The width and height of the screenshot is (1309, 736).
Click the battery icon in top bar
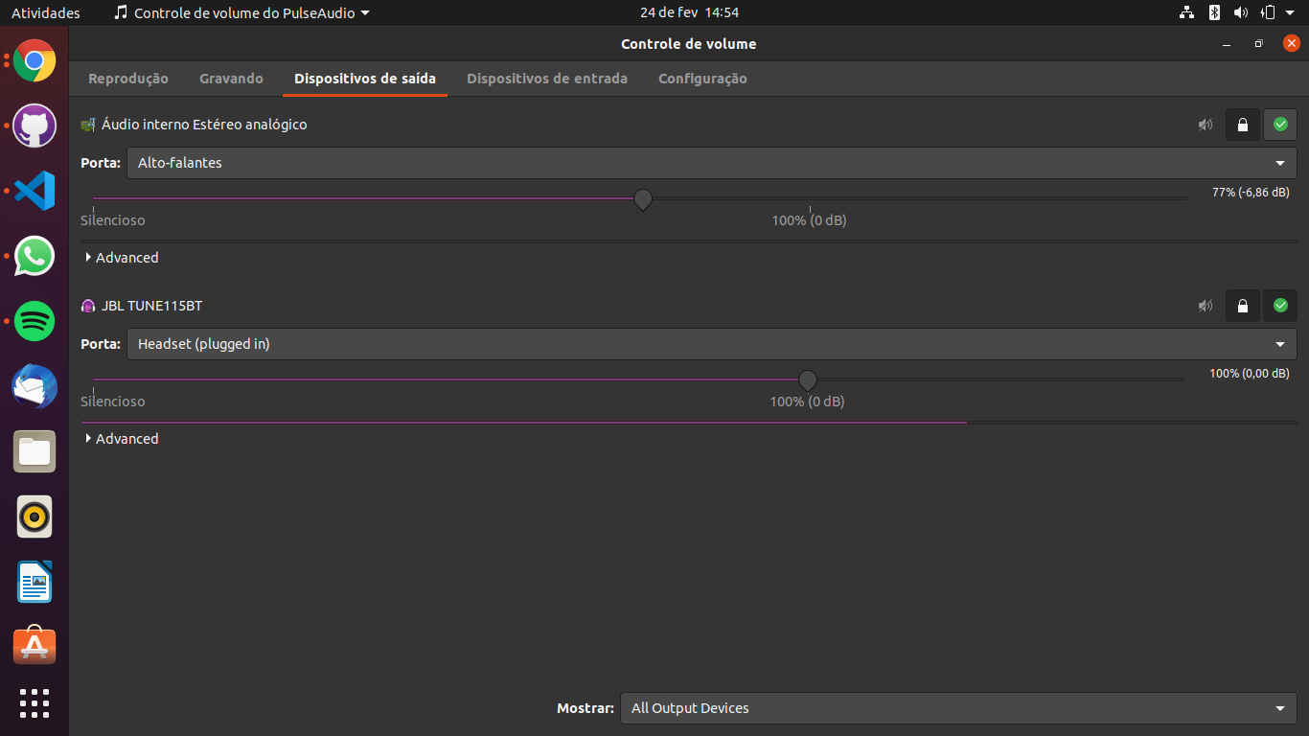click(1268, 13)
